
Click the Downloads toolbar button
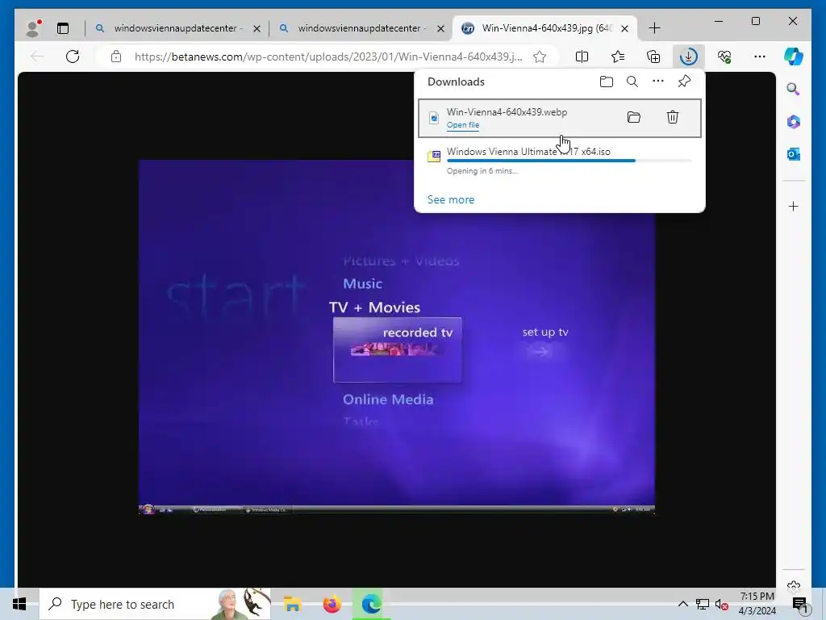point(689,57)
